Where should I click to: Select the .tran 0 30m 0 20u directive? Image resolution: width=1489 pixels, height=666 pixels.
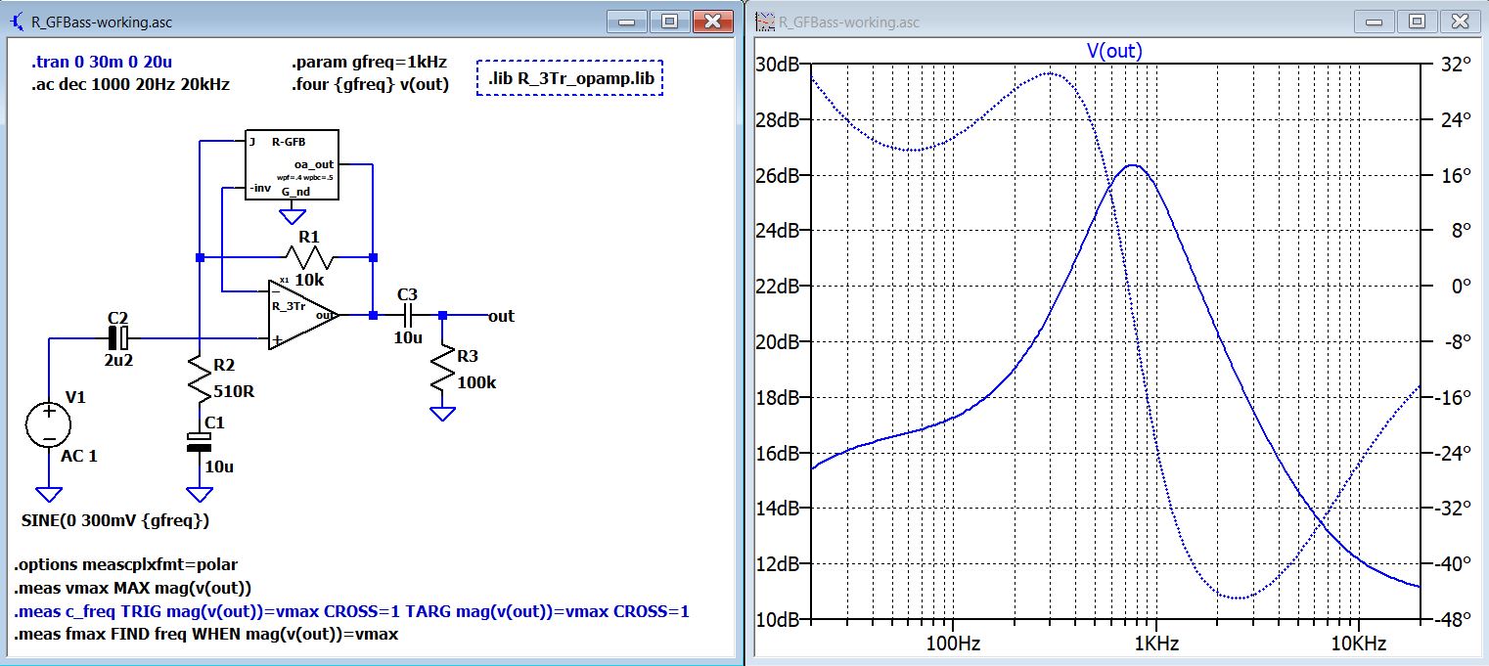[x=103, y=62]
